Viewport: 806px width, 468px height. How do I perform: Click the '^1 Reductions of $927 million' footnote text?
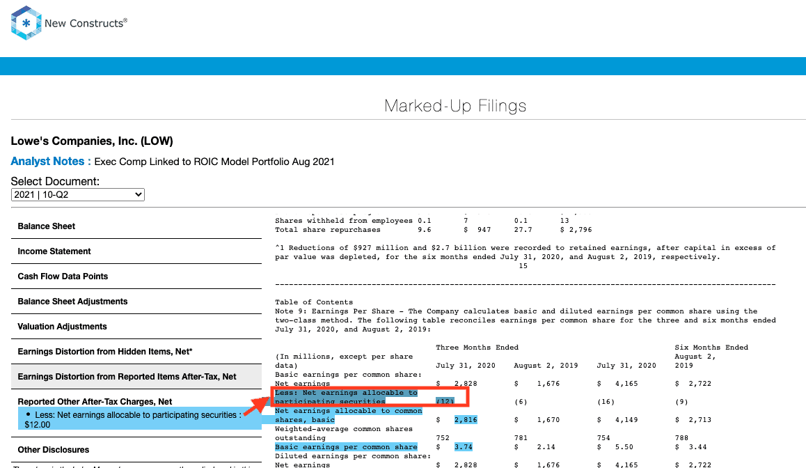pos(526,252)
